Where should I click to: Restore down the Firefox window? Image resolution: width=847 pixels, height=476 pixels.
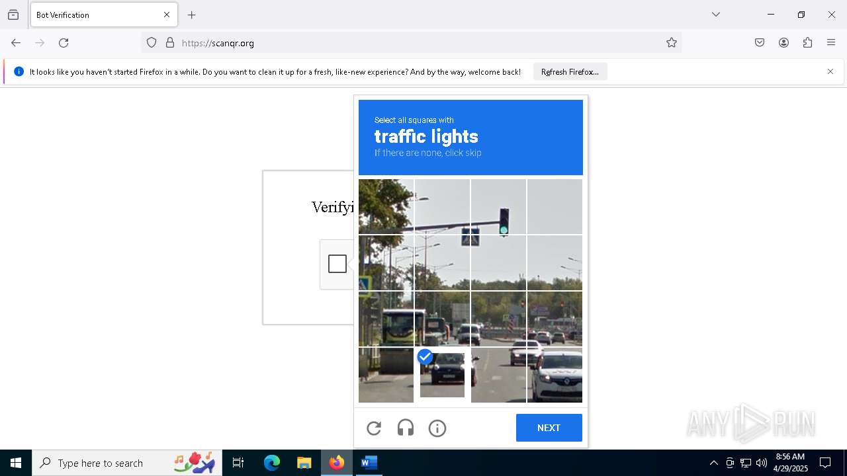click(801, 15)
